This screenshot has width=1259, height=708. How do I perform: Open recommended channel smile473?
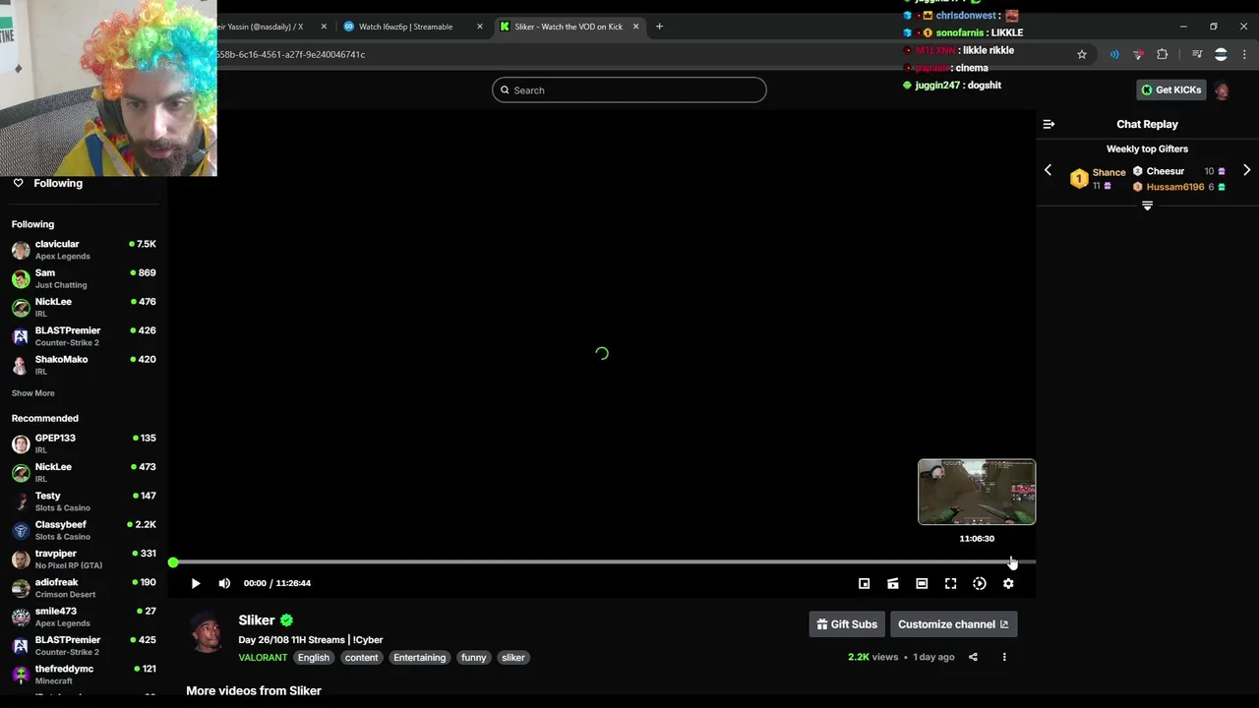tap(84, 617)
